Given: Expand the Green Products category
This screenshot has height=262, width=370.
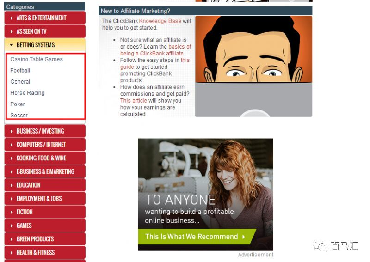Looking at the screenshot, I should pos(45,238).
